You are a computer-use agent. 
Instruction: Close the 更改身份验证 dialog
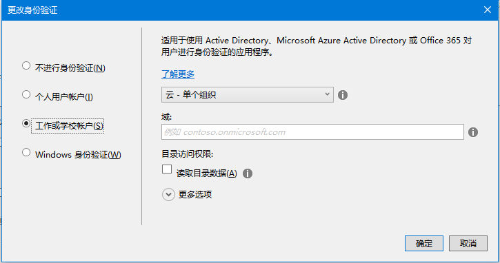pos(488,10)
